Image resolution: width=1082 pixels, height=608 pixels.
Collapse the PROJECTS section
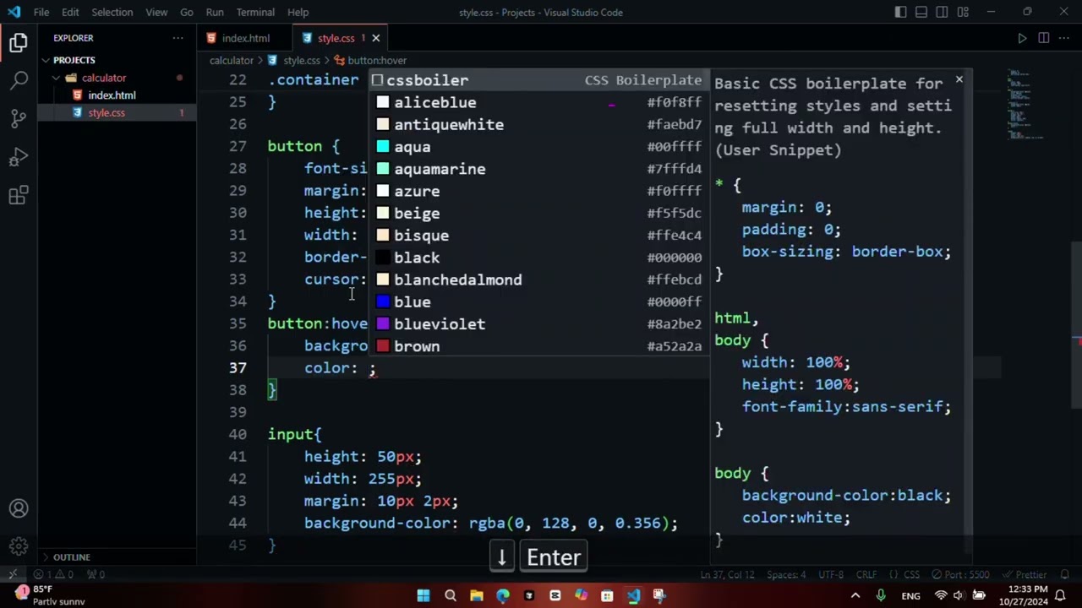coord(74,60)
